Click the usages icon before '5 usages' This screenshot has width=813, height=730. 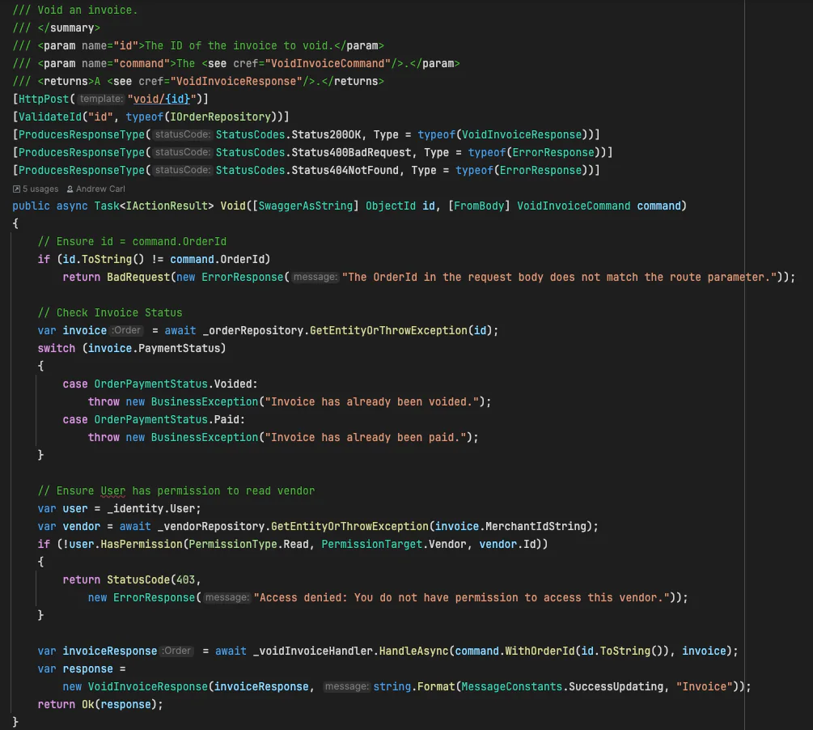(x=17, y=189)
